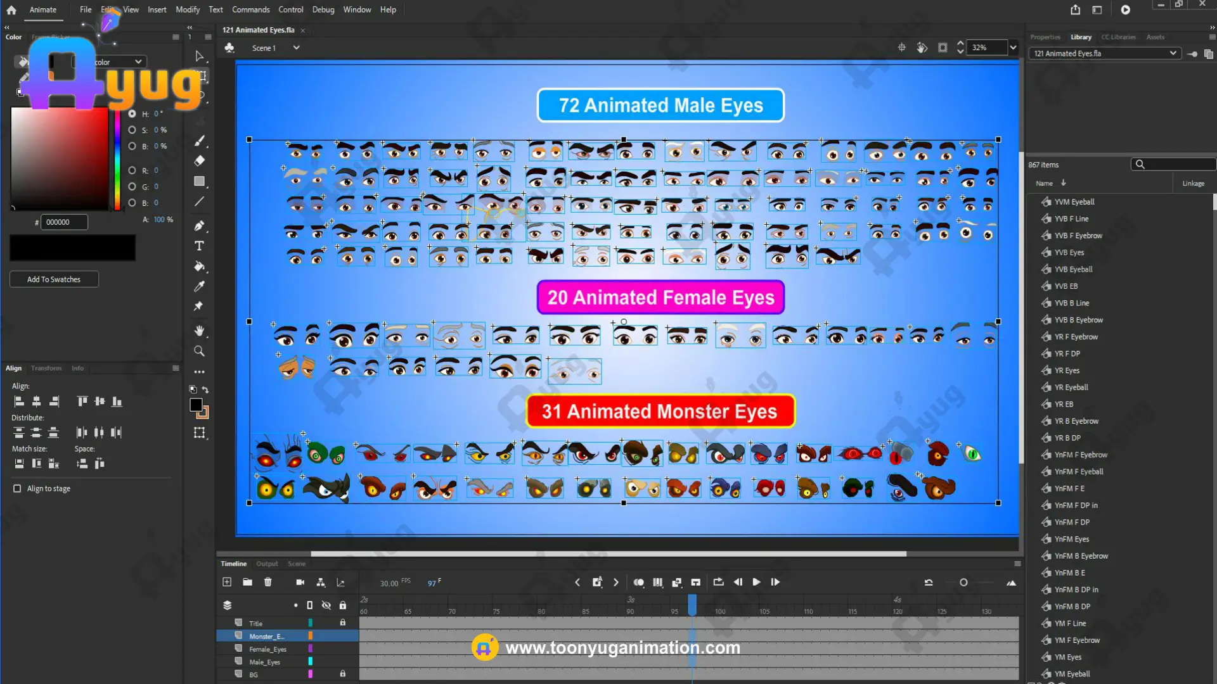Select the H hue radio button
Viewport: 1217px width, 684px height.
click(x=132, y=114)
